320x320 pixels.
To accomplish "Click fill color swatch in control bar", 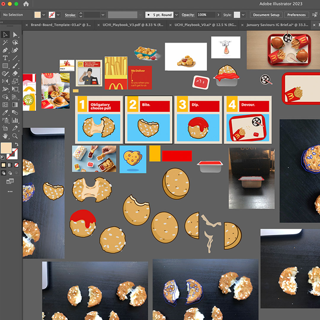I will tap(38, 15).
